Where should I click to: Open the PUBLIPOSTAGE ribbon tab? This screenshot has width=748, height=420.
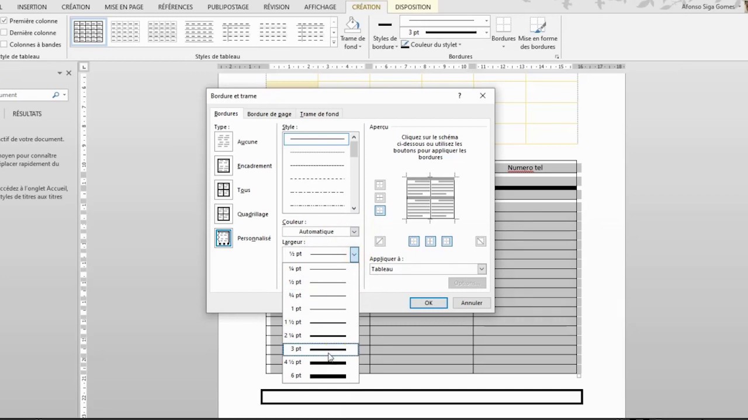coord(228,7)
